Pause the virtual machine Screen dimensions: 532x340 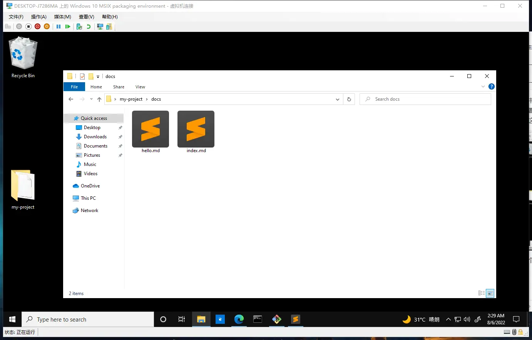pyautogui.click(x=59, y=27)
